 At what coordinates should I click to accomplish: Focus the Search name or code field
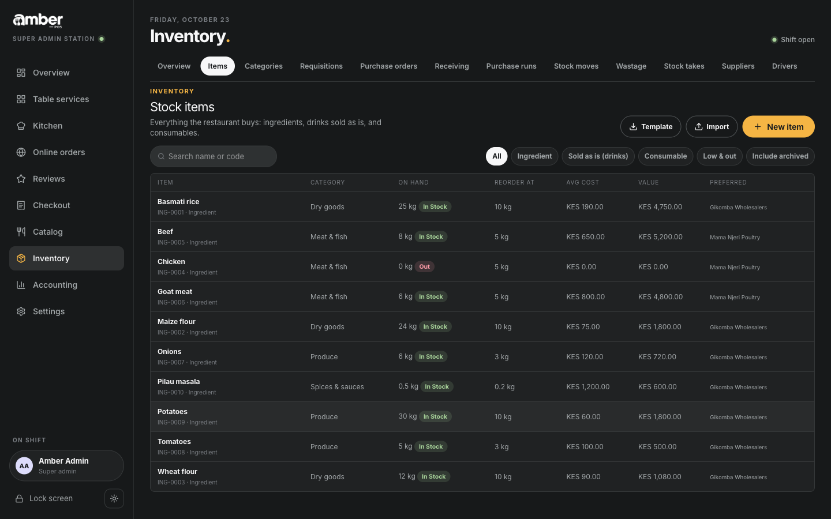(214, 156)
